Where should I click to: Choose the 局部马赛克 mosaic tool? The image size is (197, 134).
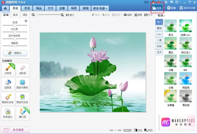tap(23, 84)
